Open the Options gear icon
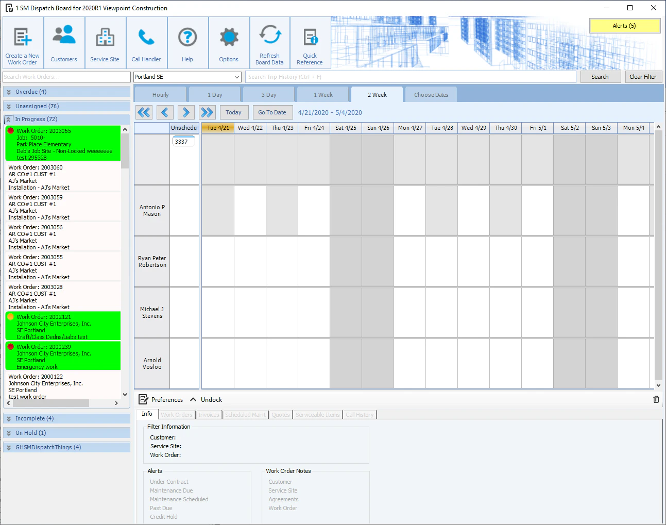Screen dimensions: 666x525 (x=229, y=38)
